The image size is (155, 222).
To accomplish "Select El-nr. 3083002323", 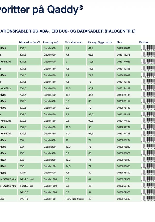I will [x=123, y=192].
